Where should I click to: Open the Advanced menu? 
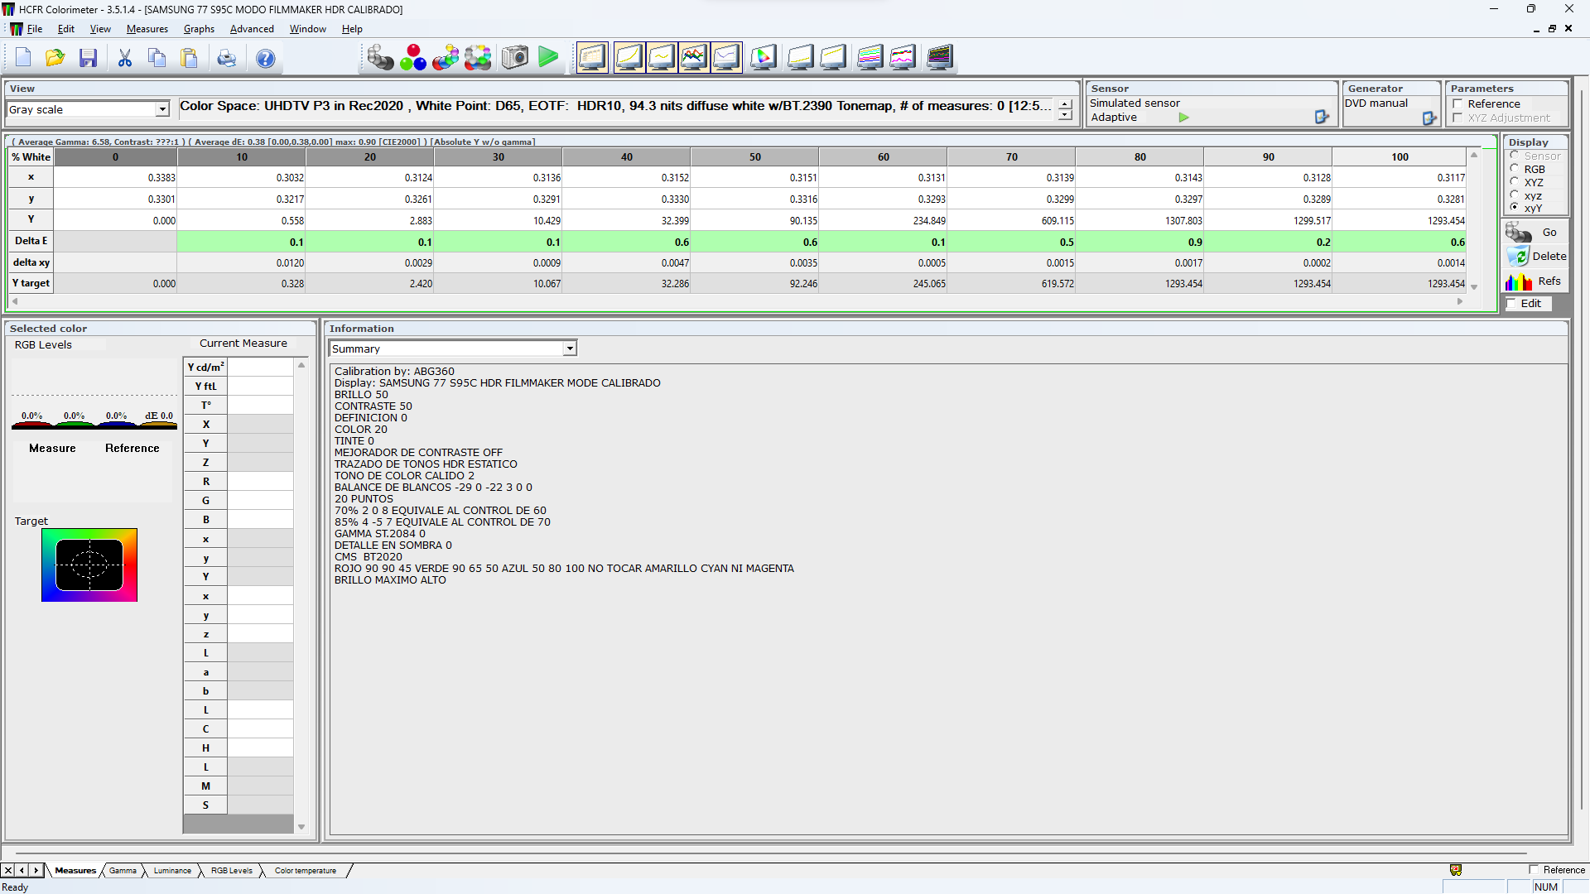click(252, 29)
